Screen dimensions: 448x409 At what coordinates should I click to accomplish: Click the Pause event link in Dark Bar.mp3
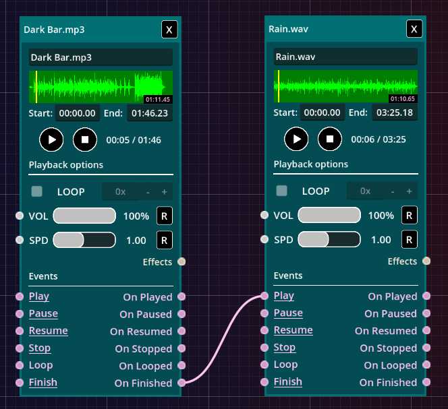pos(43,314)
